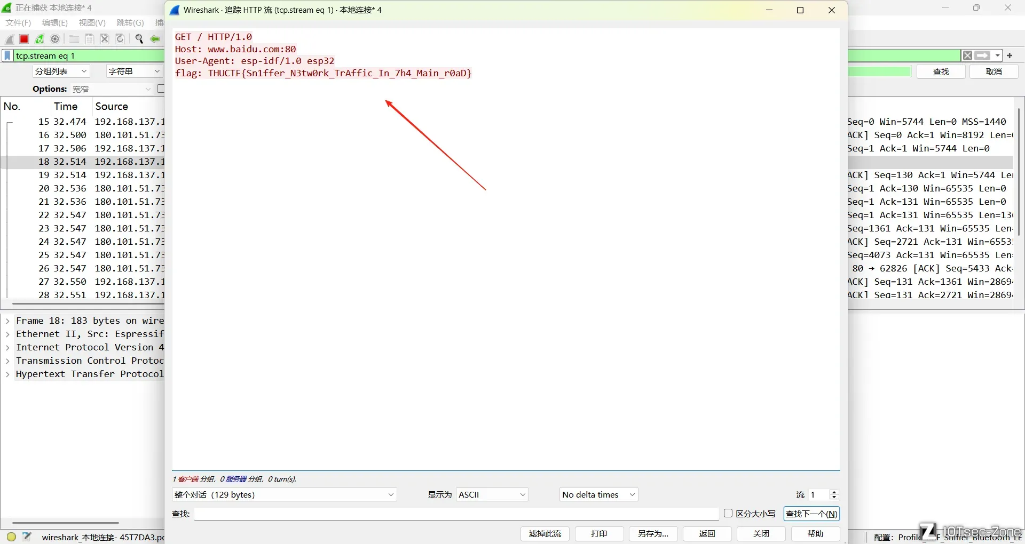Viewport: 1025px width, 544px height.
Task: Open the 文件(F) menu
Action: click(18, 22)
